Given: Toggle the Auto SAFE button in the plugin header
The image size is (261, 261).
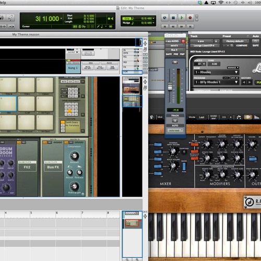Looking at the screenshot, I should 255,45.
